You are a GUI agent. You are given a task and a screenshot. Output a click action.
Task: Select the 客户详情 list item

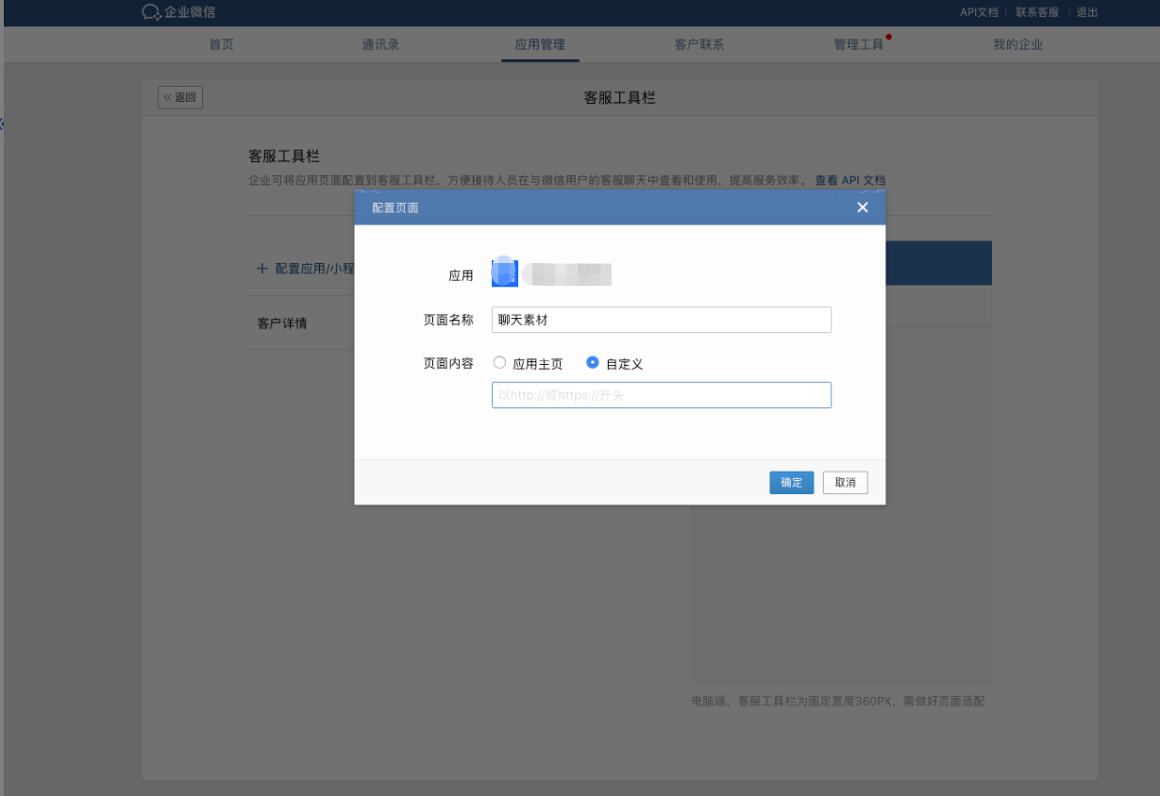click(x=282, y=323)
